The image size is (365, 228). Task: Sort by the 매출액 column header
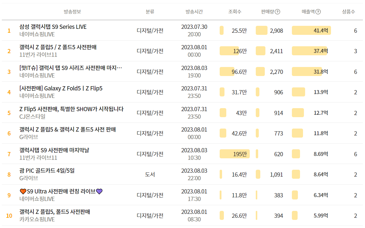pos(308,12)
